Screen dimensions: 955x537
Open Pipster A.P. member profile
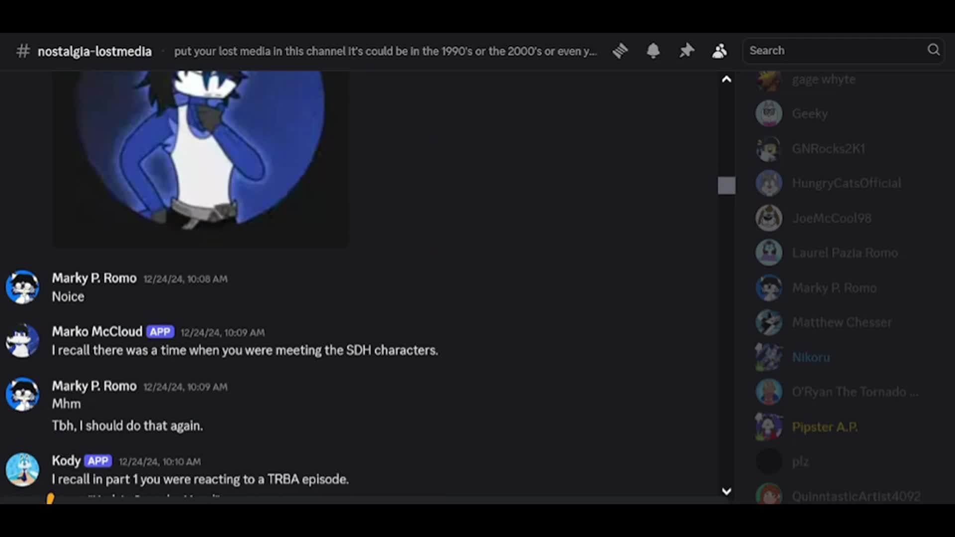(x=825, y=427)
